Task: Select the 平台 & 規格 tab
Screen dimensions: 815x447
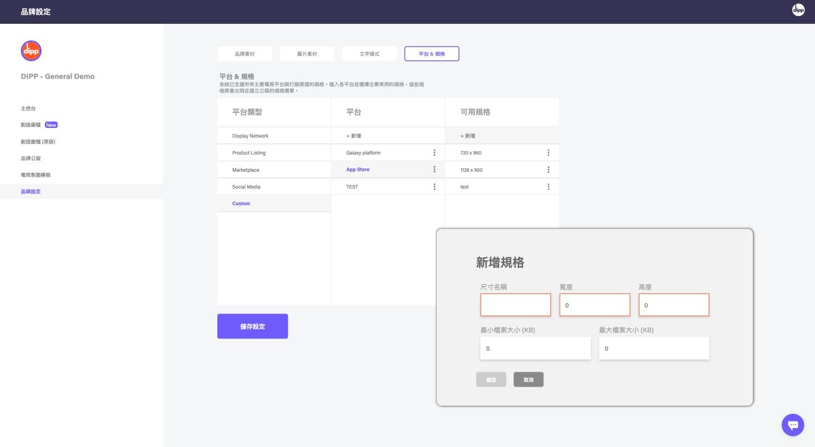Action: coord(431,54)
